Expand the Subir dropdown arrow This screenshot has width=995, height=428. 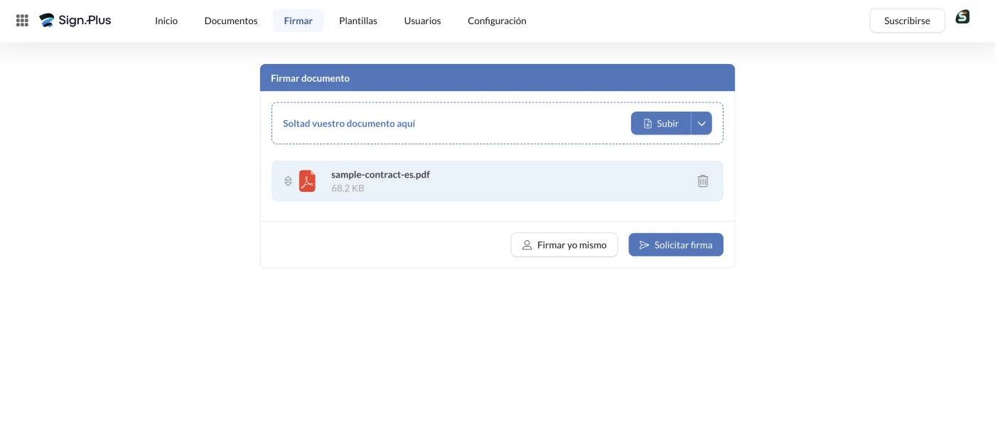[x=701, y=123]
